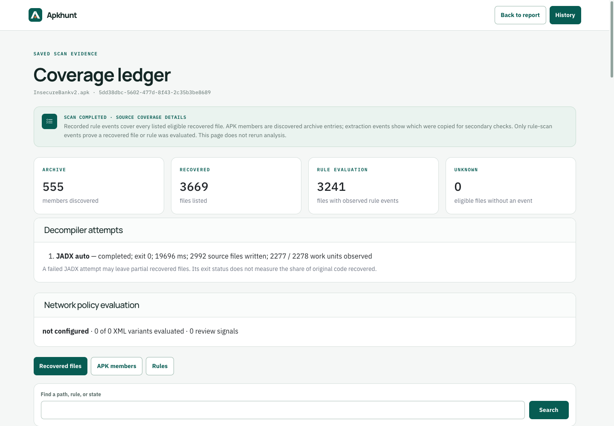Focus the path, rule, or state field
The height and width of the screenshot is (426, 614).
283,410
